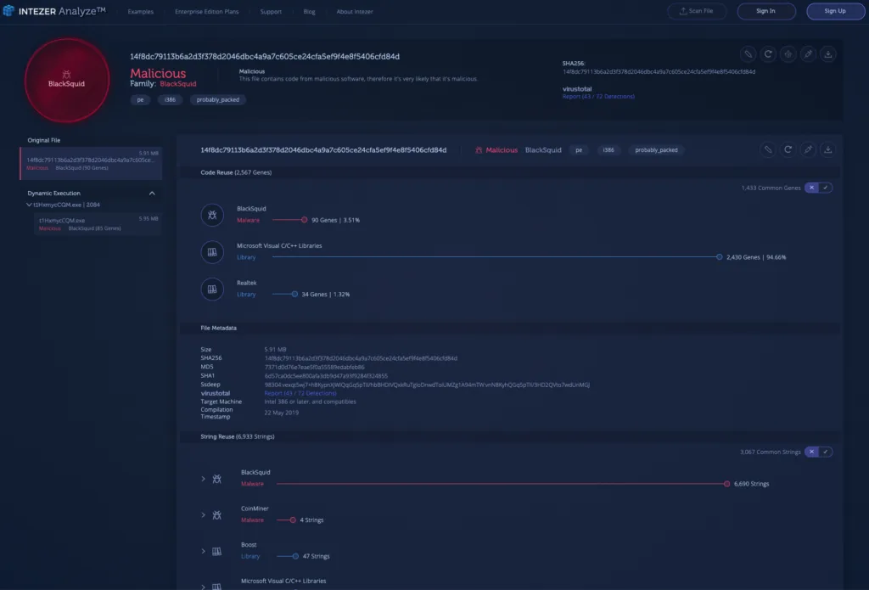Click the syringe icon in analysis panel row
The width and height of the screenshot is (869, 590).
tap(808, 149)
